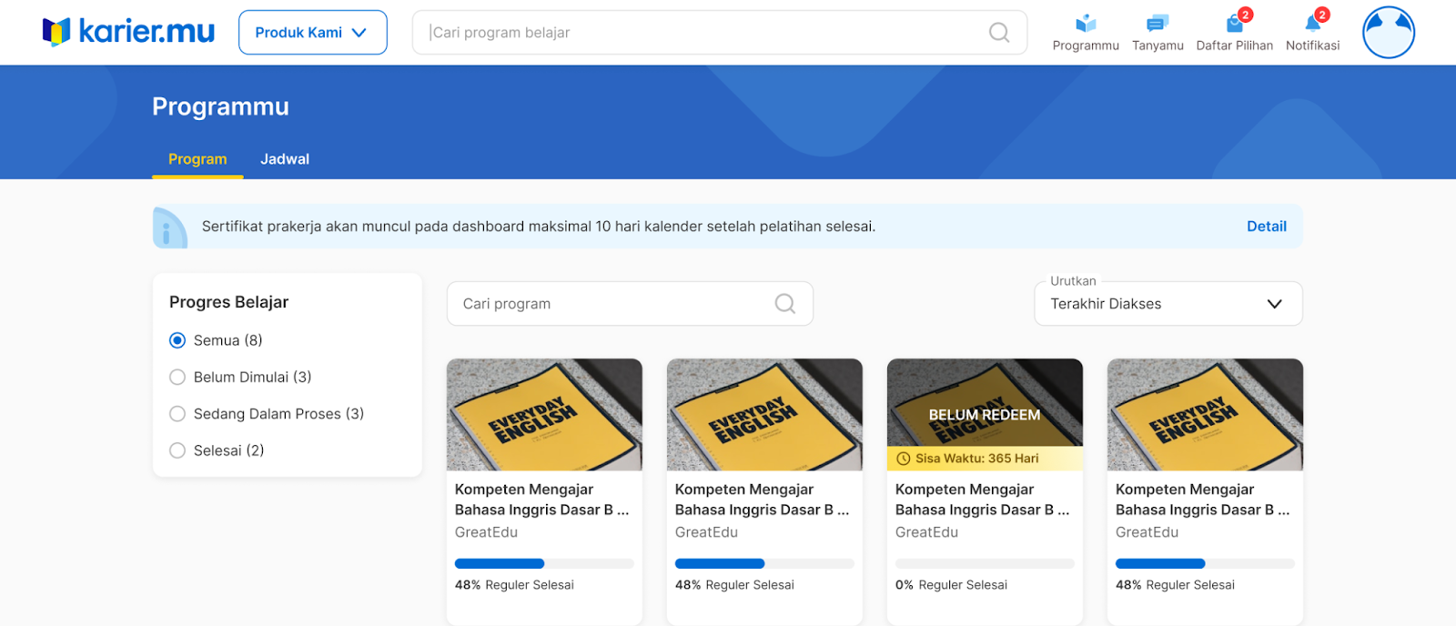1456x626 pixels.
Task: Open the Detail link in the banner
Action: (1266, 227)
